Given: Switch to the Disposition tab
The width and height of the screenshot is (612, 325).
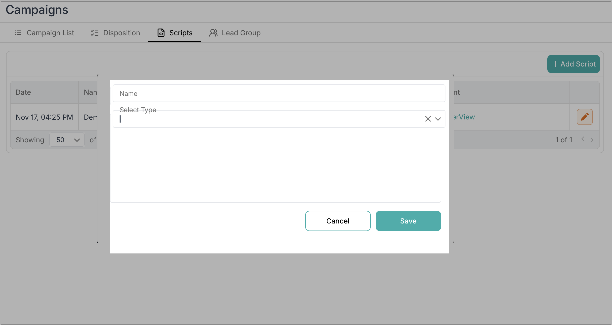Looking at the screenshot, I should (x=121, y=33).
